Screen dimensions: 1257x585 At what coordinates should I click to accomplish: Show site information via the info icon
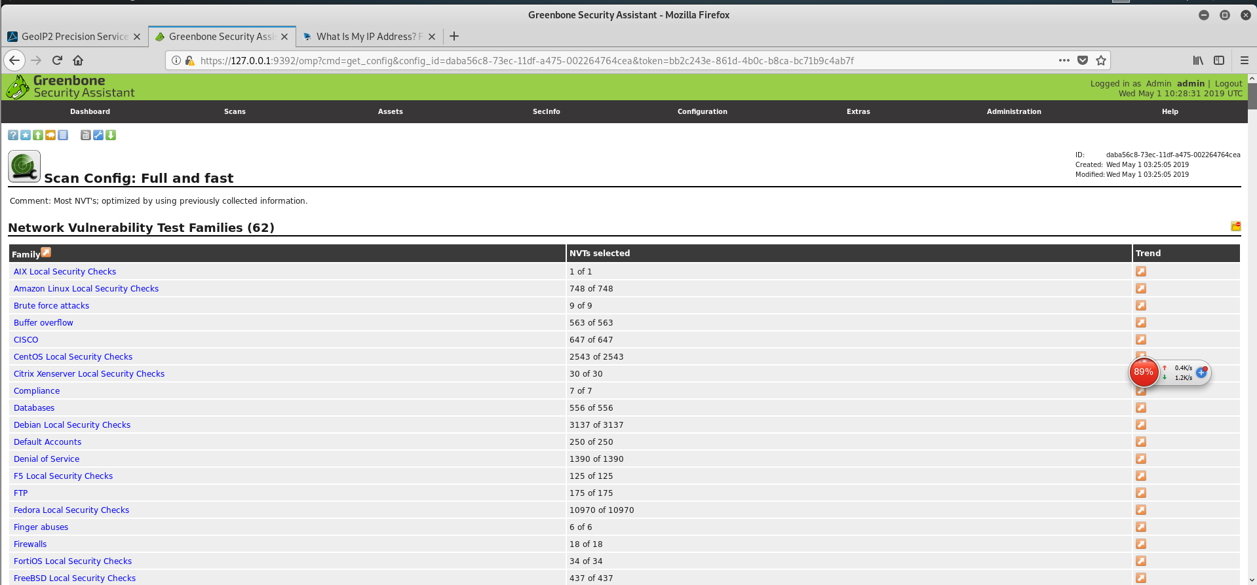(176, 60)
